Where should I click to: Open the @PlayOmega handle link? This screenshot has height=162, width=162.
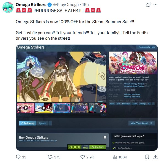[x=66, y=5]
